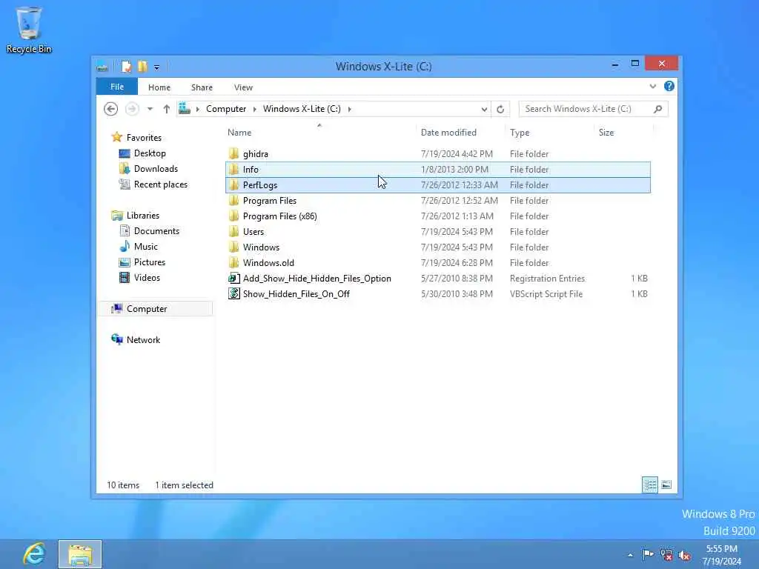
Task: Open the taskbar clock showing 5:55 PM
Action: pyautogui.click(x=721, y=555)
